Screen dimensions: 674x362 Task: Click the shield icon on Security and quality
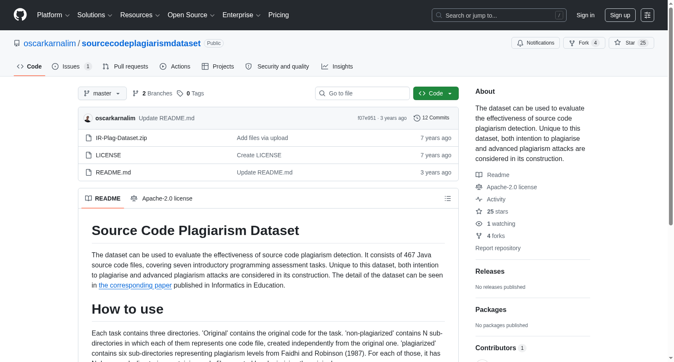click(249, 66)
